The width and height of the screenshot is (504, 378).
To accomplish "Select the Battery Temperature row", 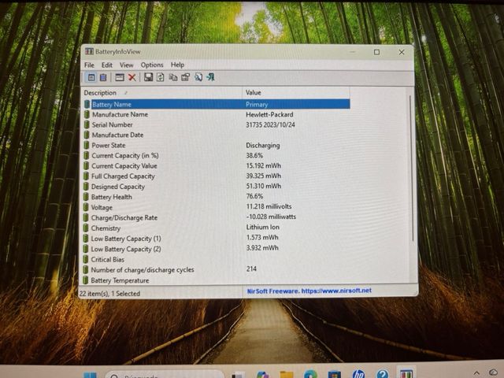I will 217,280.
